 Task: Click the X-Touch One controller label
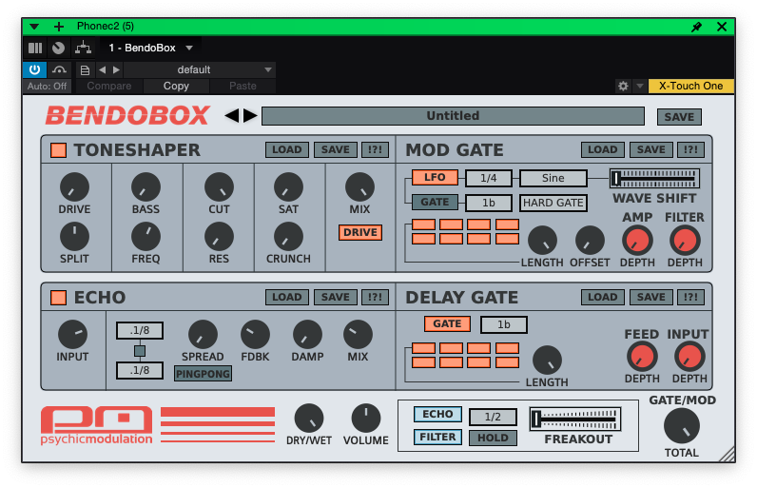[690, 86]
